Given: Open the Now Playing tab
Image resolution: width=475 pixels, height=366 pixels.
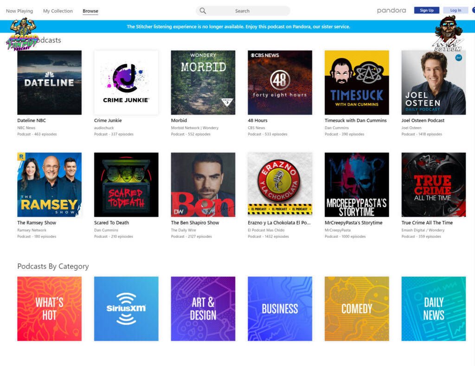Looking at the screenshot, I should pyautogui.click(x=19, y=11).
